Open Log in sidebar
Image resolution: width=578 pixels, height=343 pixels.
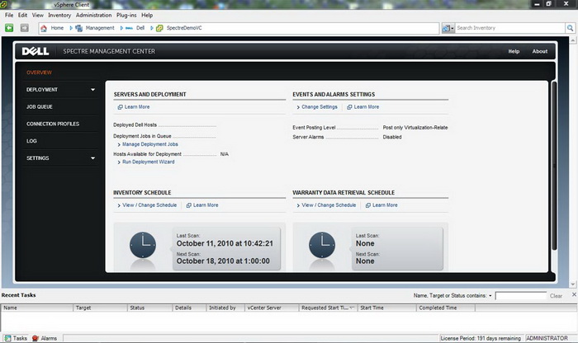click(31, 141)
